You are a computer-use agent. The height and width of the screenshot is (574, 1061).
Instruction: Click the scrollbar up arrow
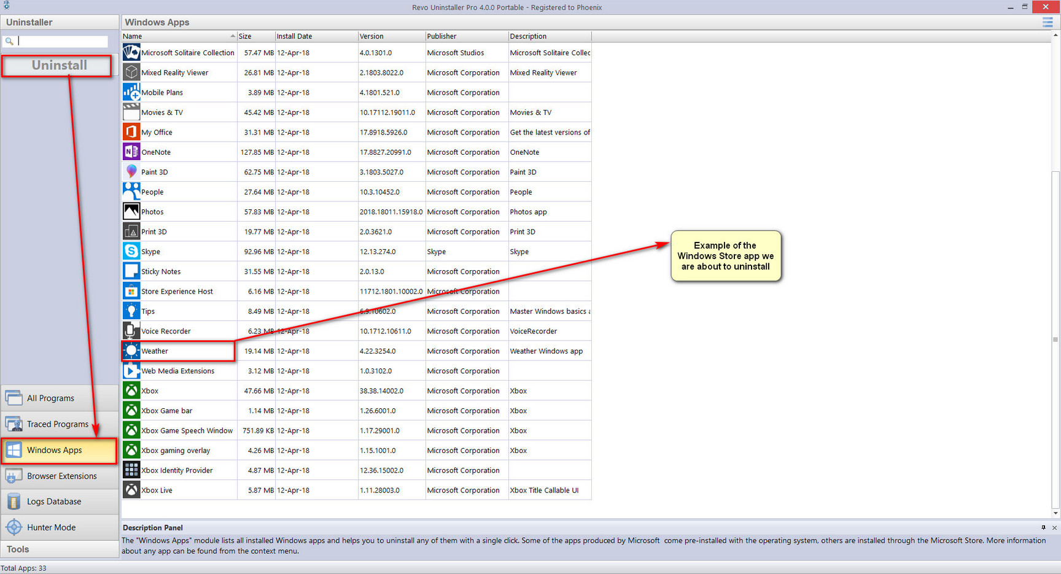coord(1055,36)
